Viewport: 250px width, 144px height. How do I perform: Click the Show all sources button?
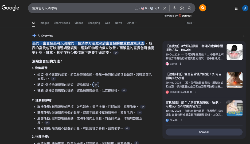[204, 132]
